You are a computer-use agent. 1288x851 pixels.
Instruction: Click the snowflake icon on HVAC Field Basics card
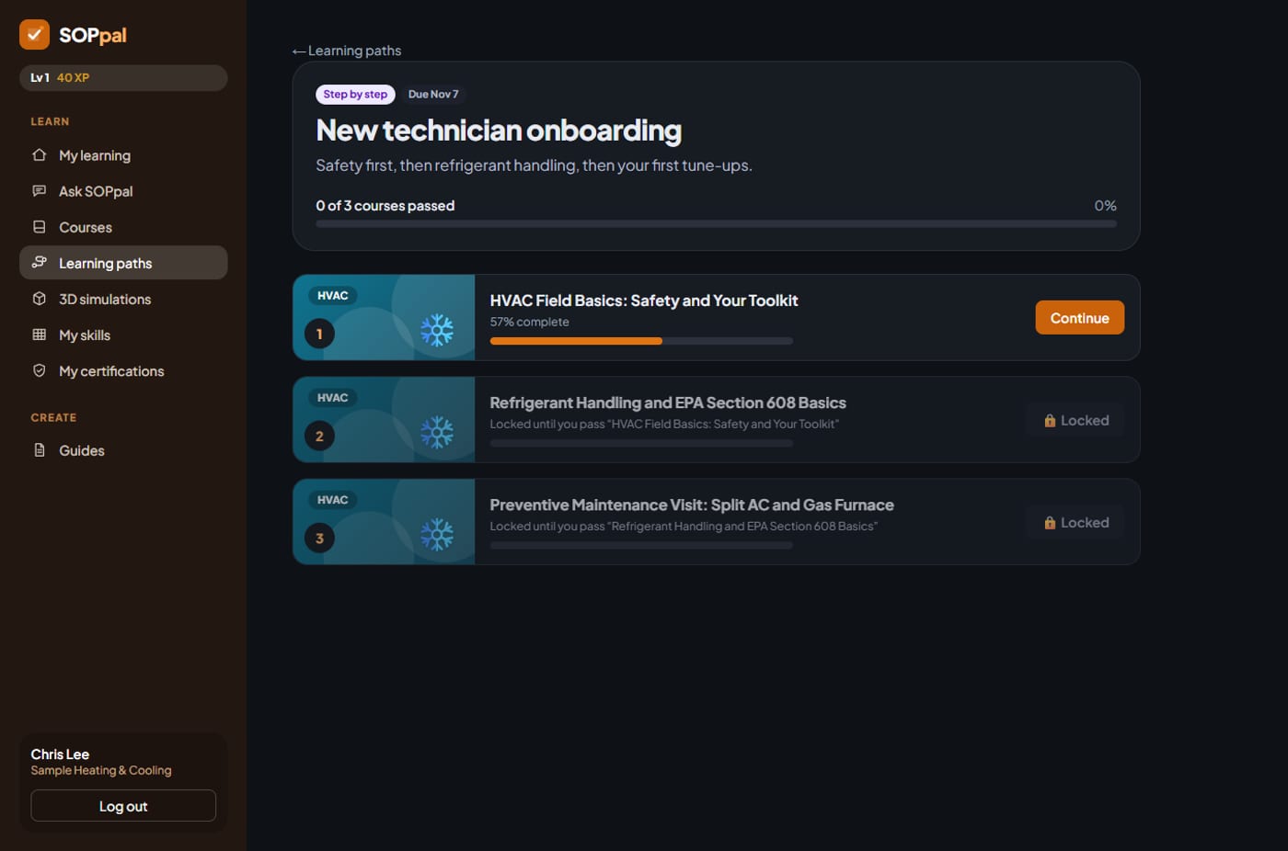(437, 330)
